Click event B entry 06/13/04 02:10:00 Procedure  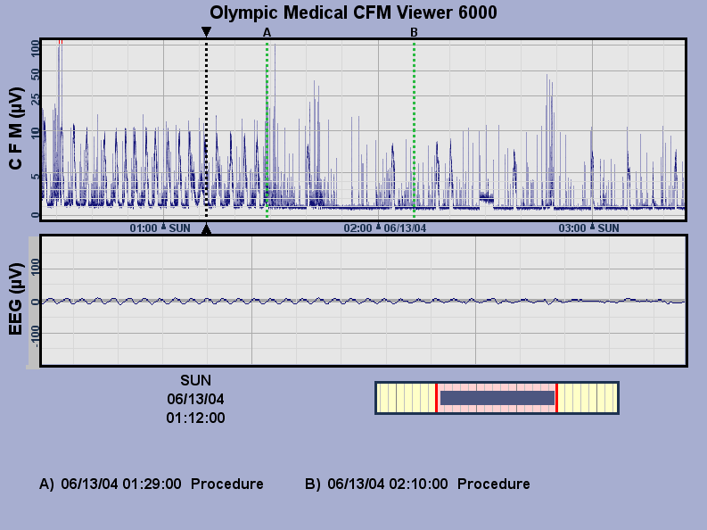tap(417, 484)
